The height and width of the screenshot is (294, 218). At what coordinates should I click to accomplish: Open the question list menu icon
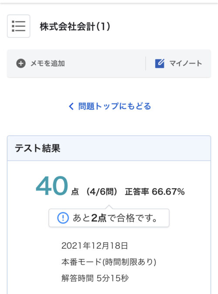(x=19, y=26)
